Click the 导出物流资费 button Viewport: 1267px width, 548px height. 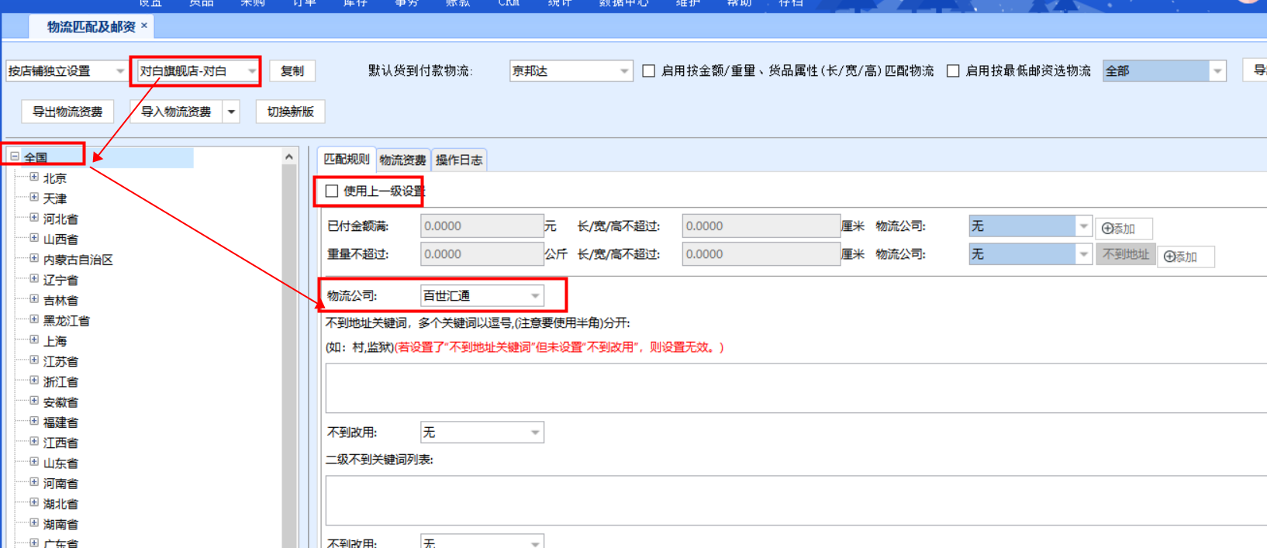(x=67, y=112)
